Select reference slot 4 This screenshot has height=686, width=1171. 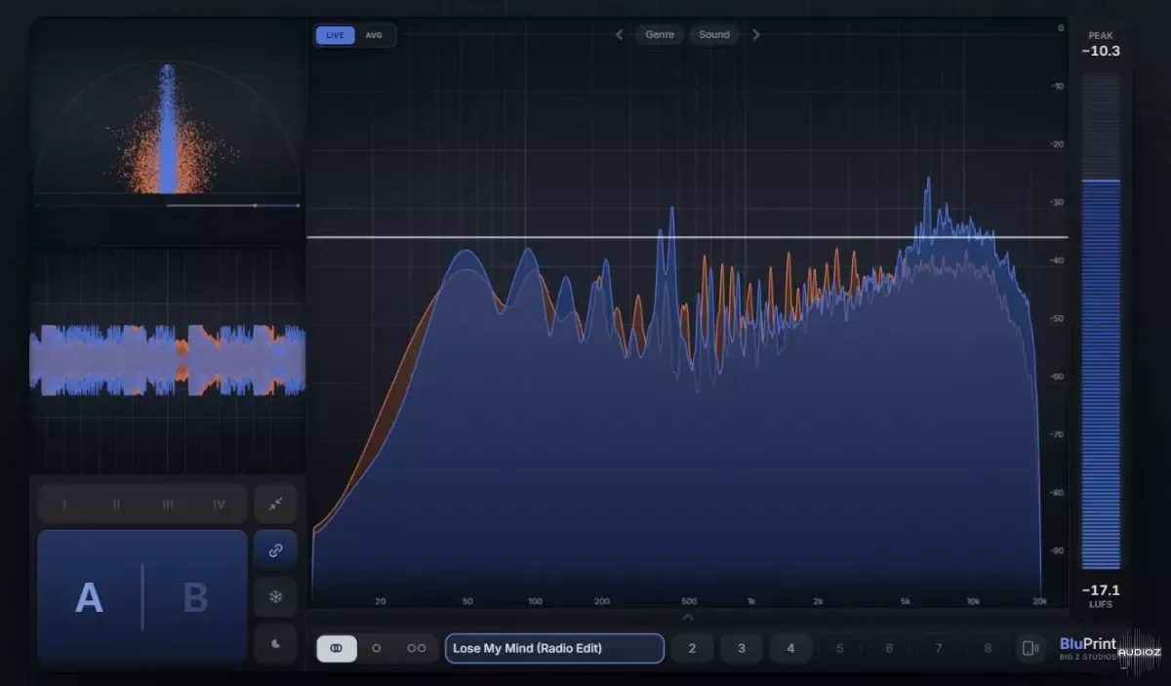(x=790, y=648)
